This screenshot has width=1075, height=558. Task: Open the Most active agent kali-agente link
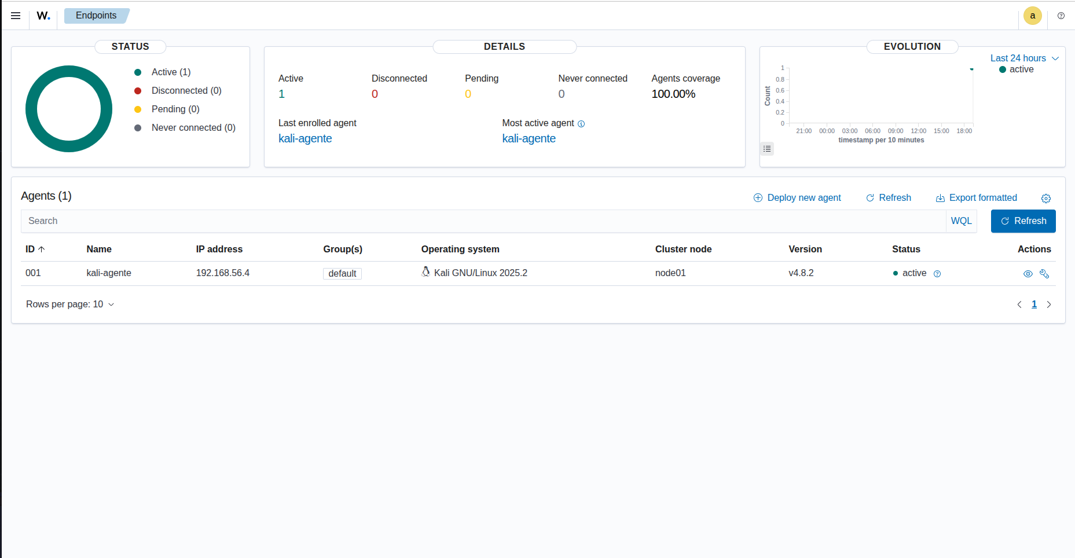pos(529,138)
